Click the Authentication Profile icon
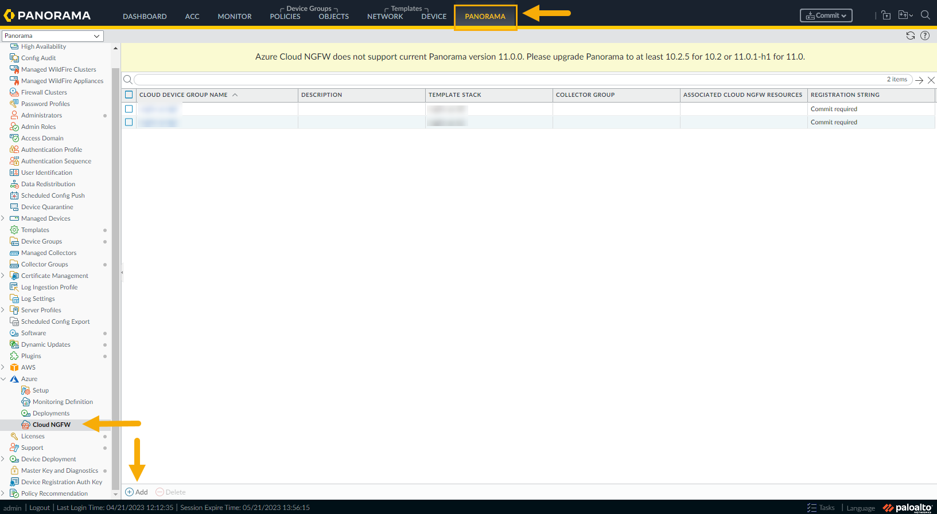The height and width of the screenshot is (514, 937). (x=14, y=150)
